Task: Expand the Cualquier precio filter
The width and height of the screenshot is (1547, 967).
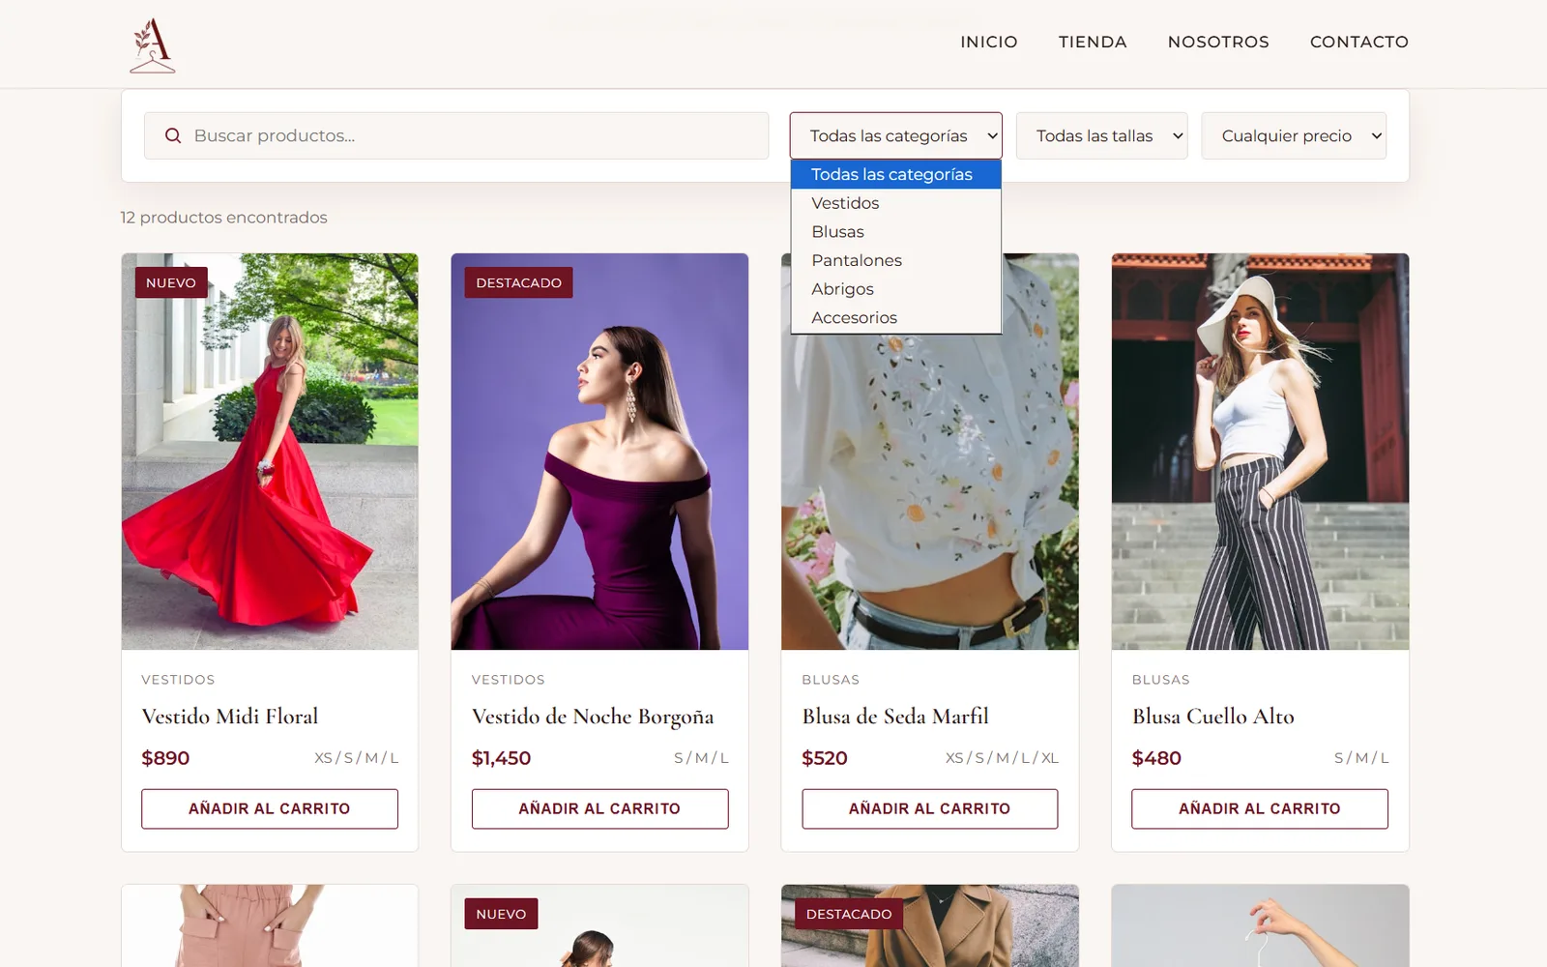Action: click(x=1294, y=136)
